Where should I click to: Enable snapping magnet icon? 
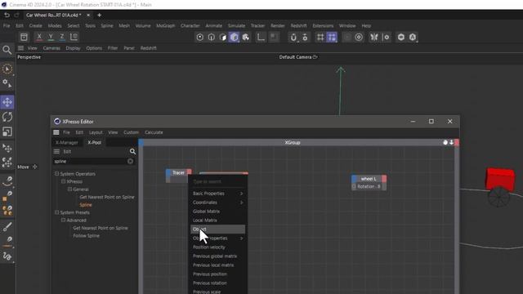pyautogui.click(x=293, y=38)
